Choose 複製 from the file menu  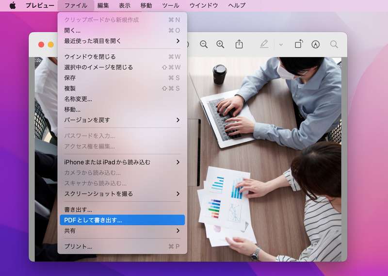122,88
